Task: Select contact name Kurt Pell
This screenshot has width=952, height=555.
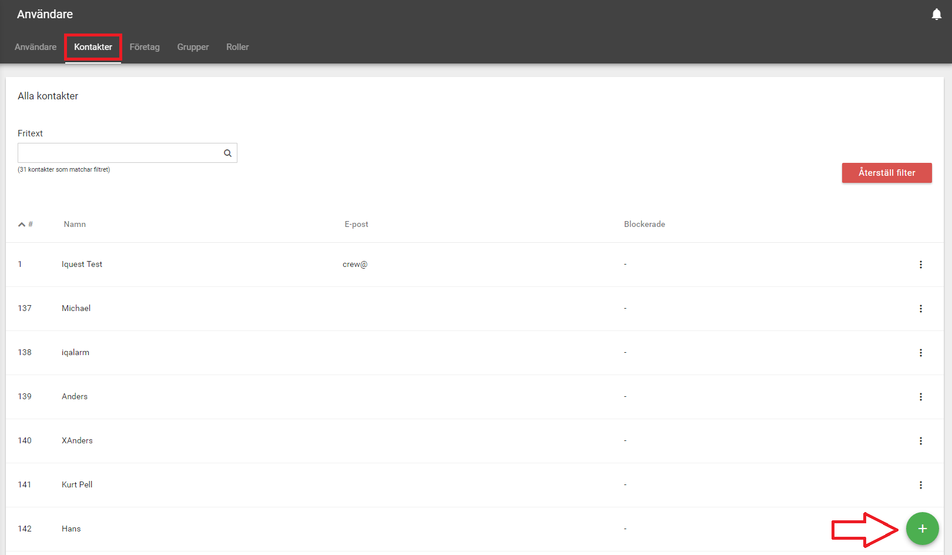Action: point(77,484)
